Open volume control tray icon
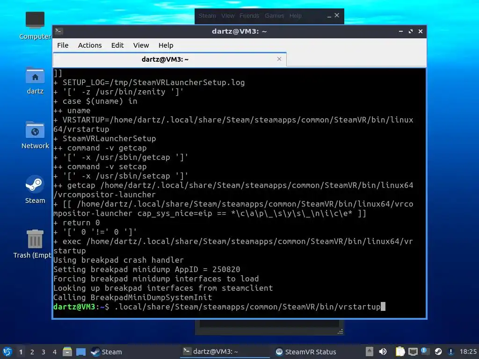The width and height of the screenshot is (479, 359). [383, 352]
